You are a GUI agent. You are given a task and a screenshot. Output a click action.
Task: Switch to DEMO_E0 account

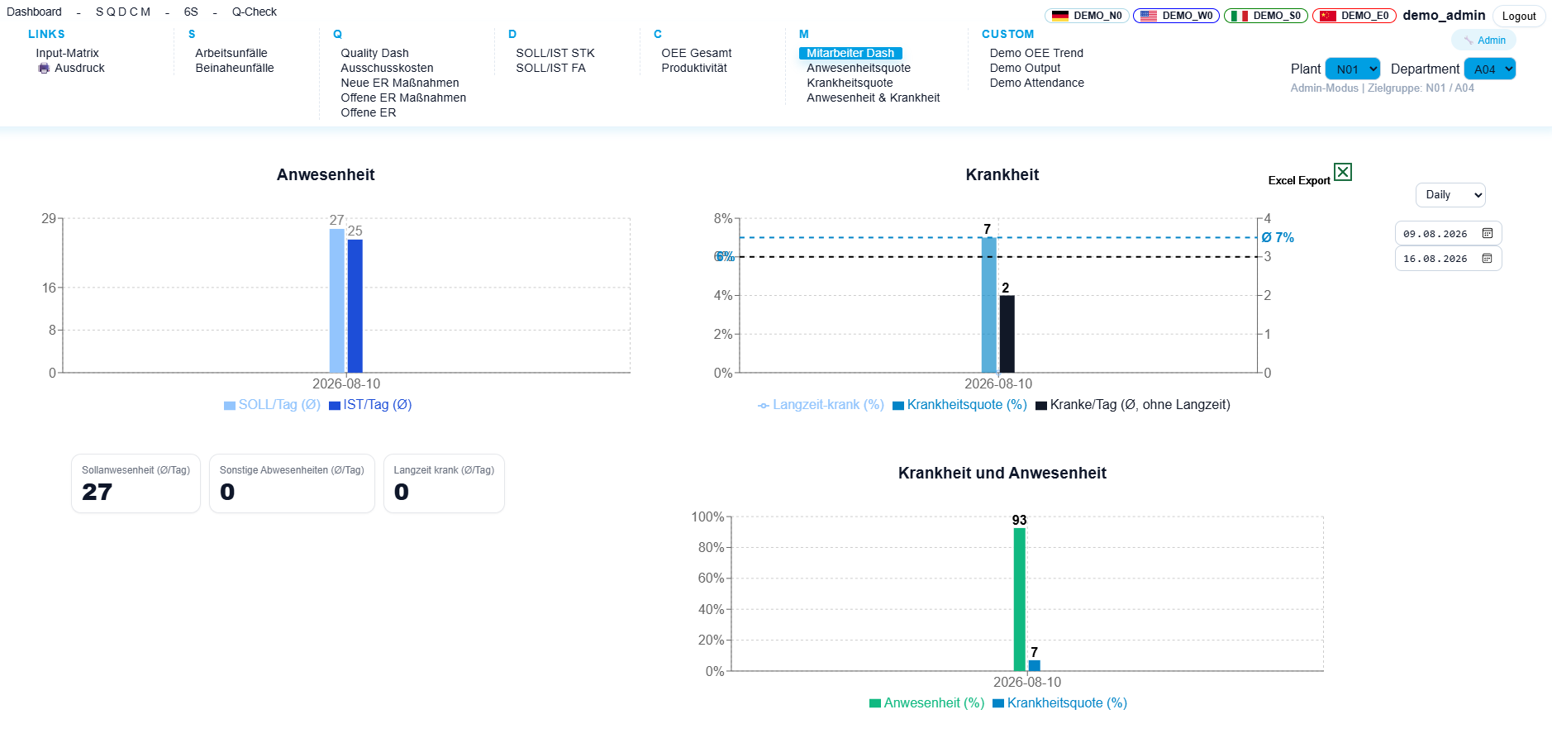tap(1354, 16)
